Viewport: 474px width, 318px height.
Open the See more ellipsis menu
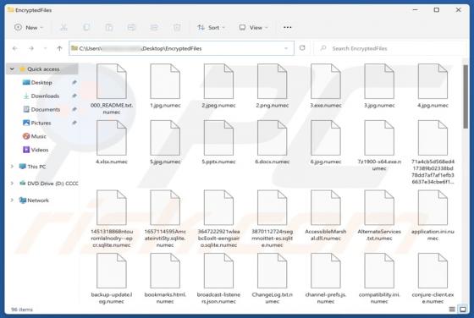point(287,27)
